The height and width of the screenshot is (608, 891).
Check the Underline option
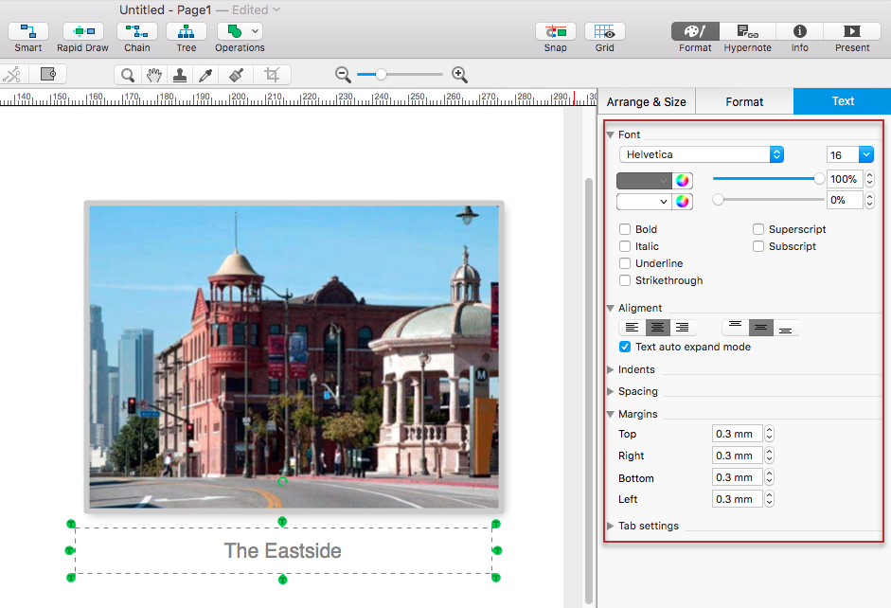pyautogui.click(x=625, y=263)
